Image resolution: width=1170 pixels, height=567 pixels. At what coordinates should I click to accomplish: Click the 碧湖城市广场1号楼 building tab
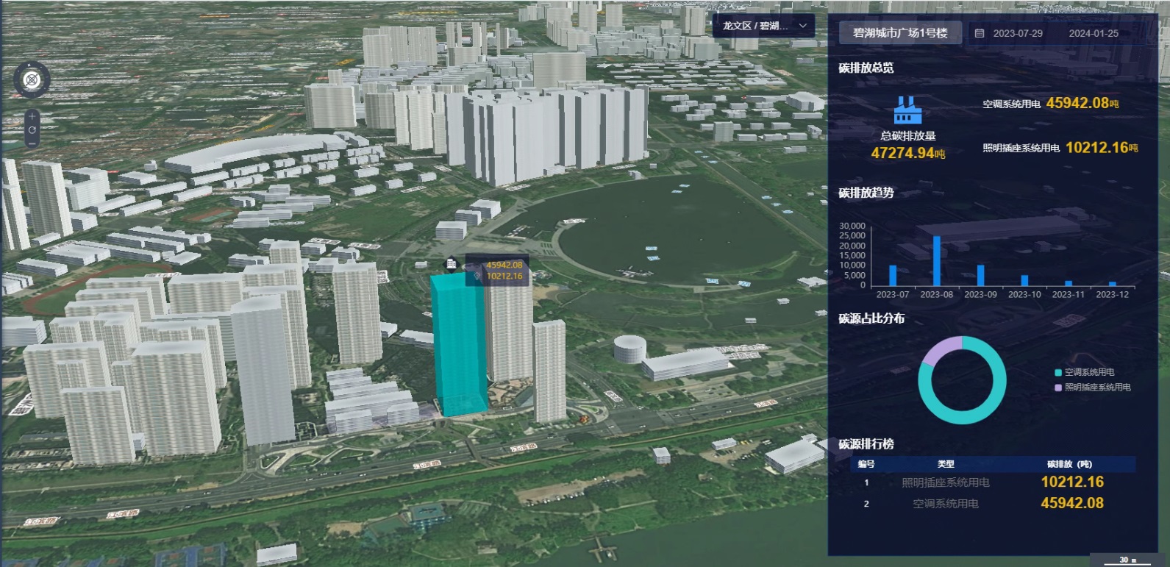900,33
